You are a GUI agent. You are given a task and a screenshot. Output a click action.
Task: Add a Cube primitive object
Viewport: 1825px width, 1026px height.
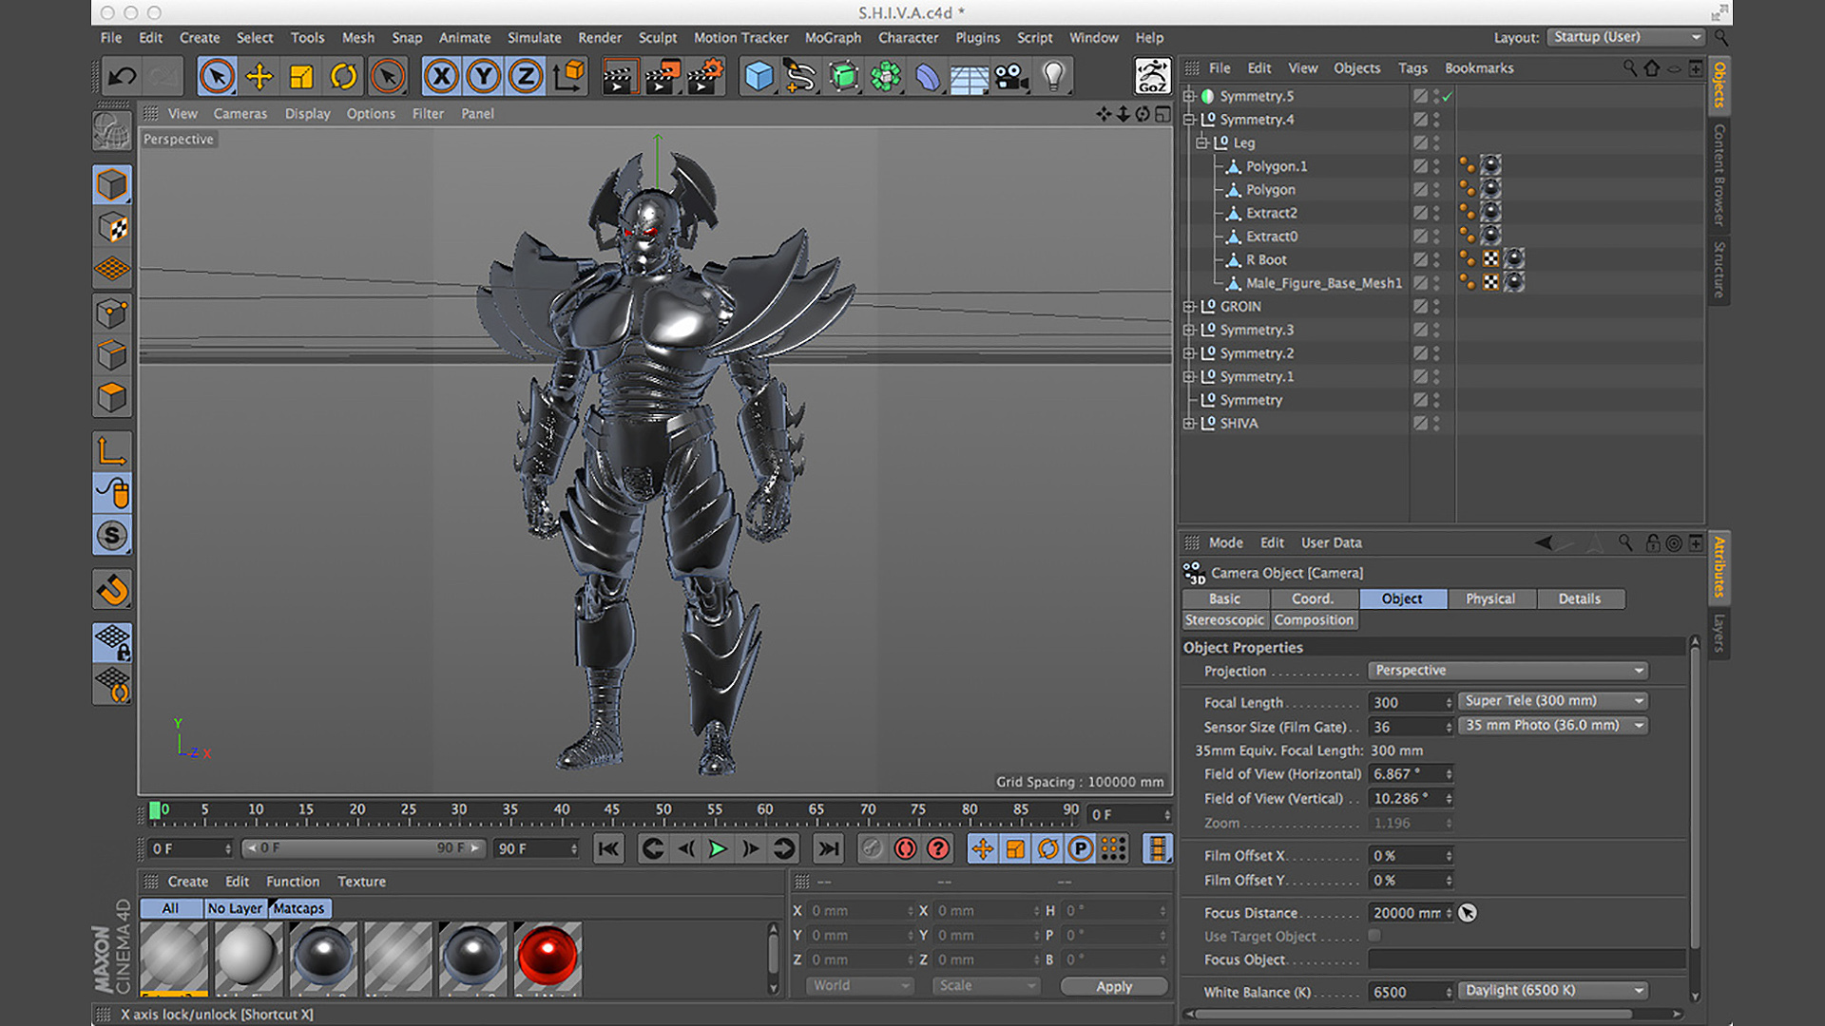click(x=759, y=76)
